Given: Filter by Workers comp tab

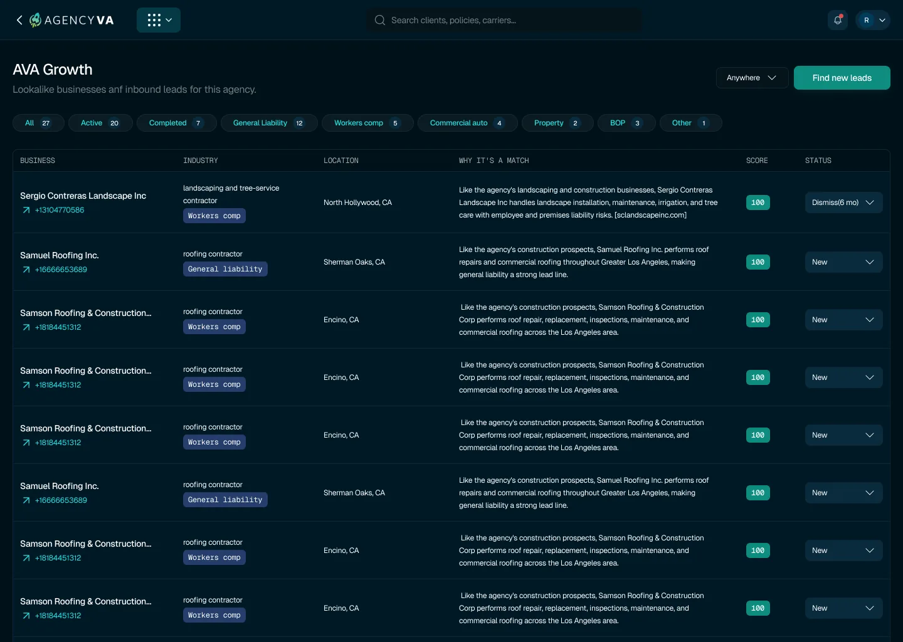Looking at the screenshot, I should point(367,123).
